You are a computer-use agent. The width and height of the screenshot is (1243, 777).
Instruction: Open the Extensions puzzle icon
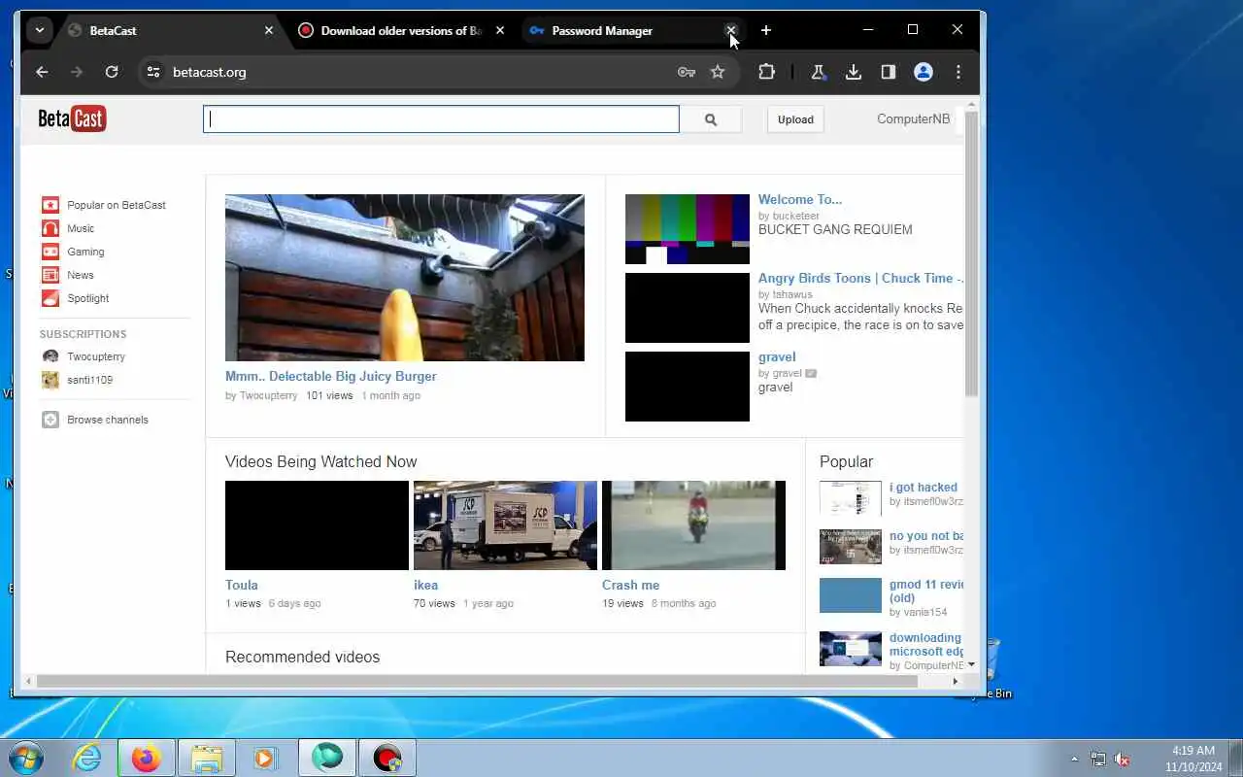click(x=766, y=72)
